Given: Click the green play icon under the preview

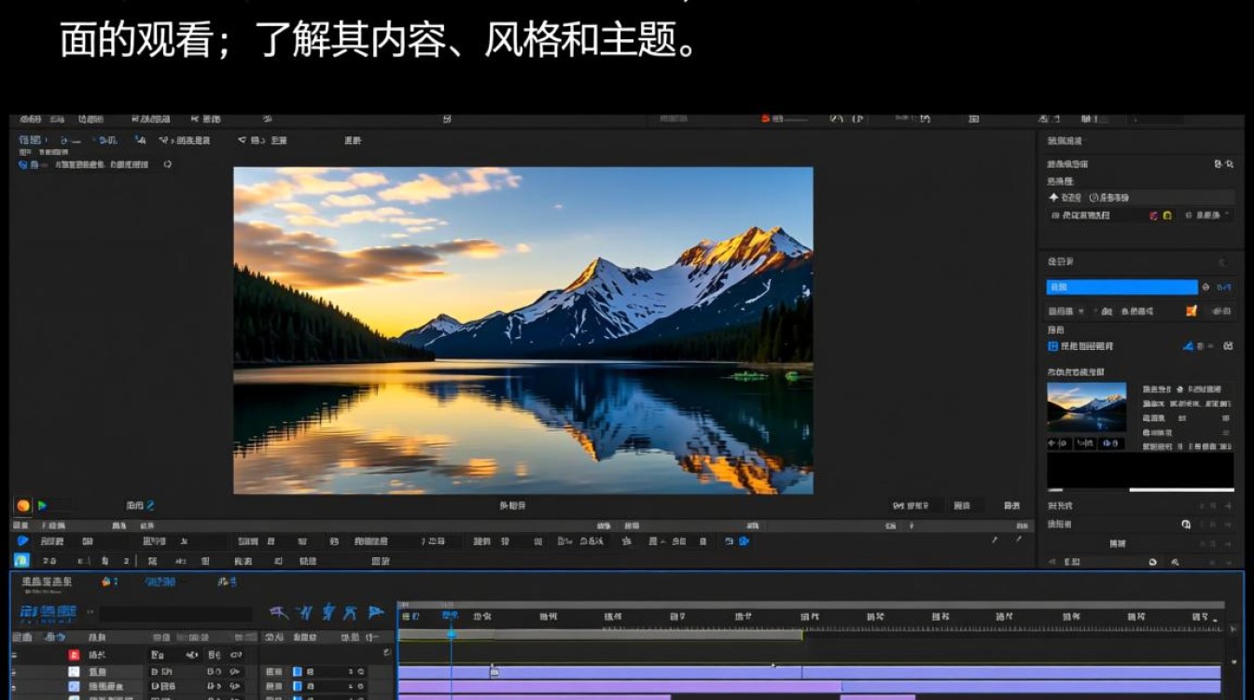Looking at the screenshot, I should pos(42,506).
